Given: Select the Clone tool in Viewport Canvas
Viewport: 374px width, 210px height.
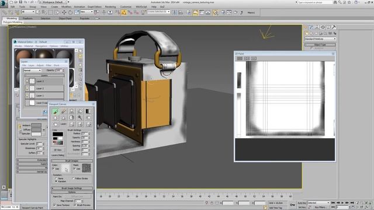Looking at the screenshot, I should 71,111.
